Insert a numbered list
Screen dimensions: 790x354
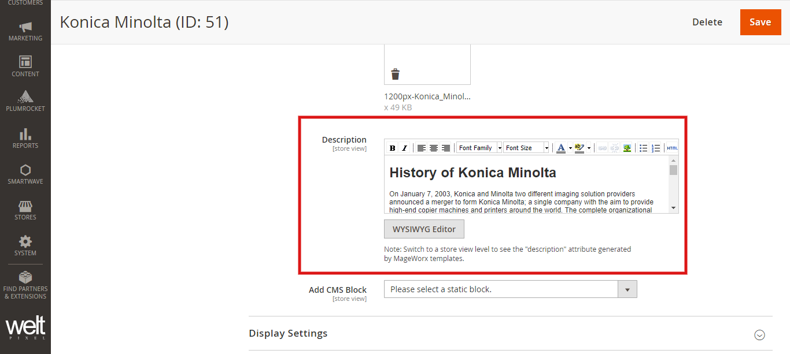click(x=656, y=148)
